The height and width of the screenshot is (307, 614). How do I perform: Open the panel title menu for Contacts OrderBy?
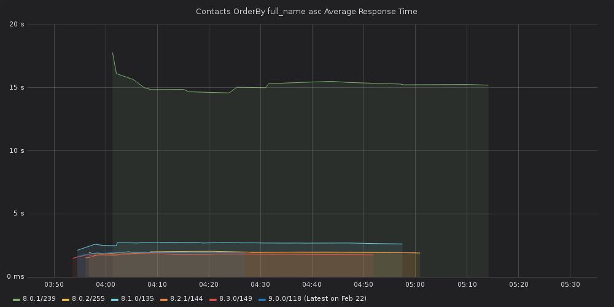(x=306, y=12)
